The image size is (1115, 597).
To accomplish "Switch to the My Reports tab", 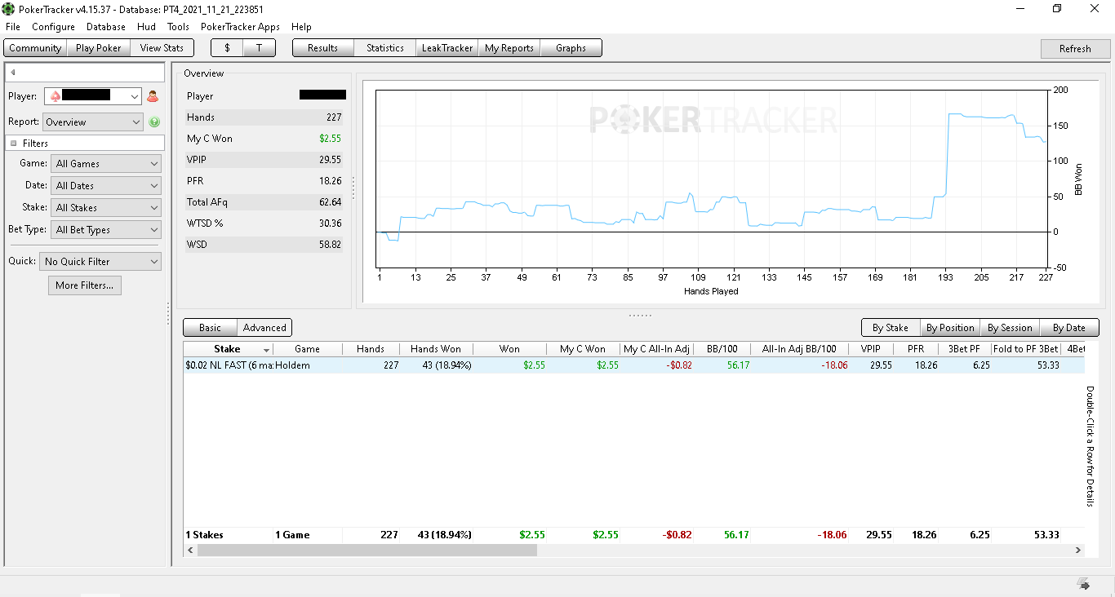I will (509, 48).
